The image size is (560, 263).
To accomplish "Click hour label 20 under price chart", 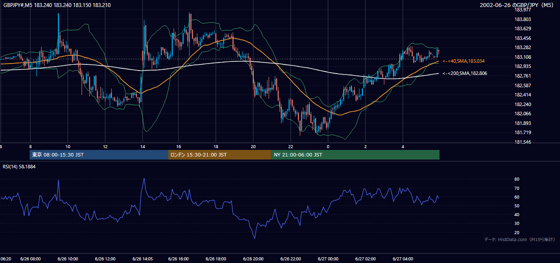I will pyautogui.click(x=253, y=146).
